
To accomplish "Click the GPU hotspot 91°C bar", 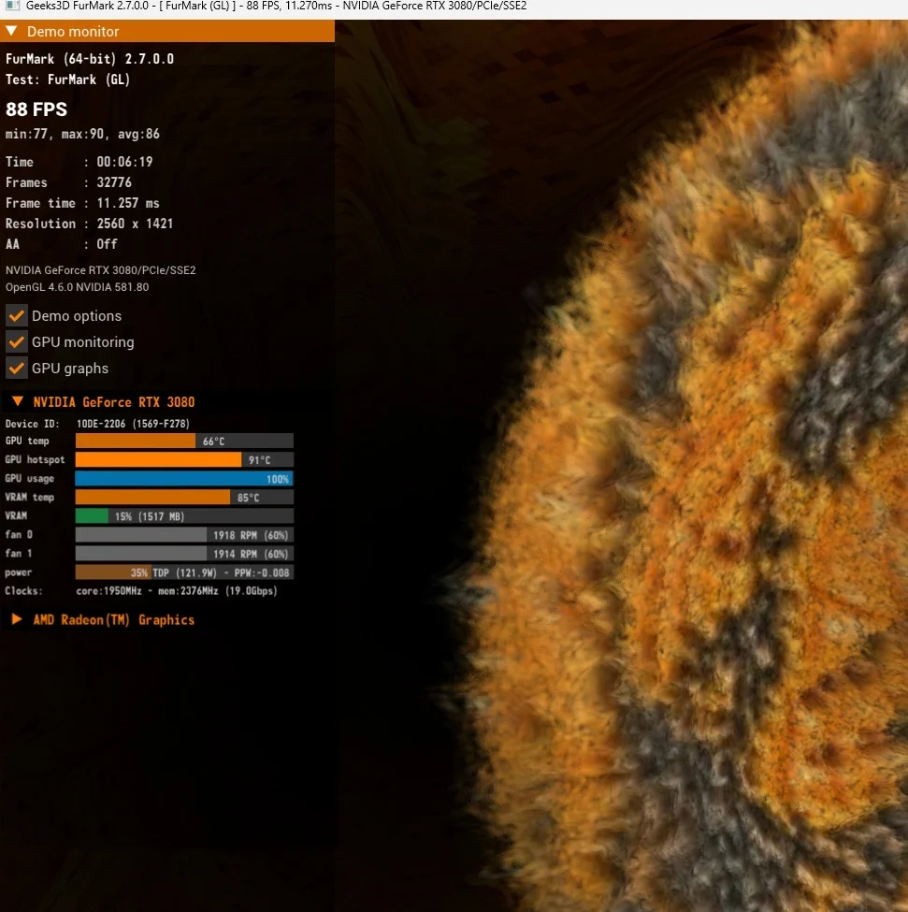I will pos(184,459).
